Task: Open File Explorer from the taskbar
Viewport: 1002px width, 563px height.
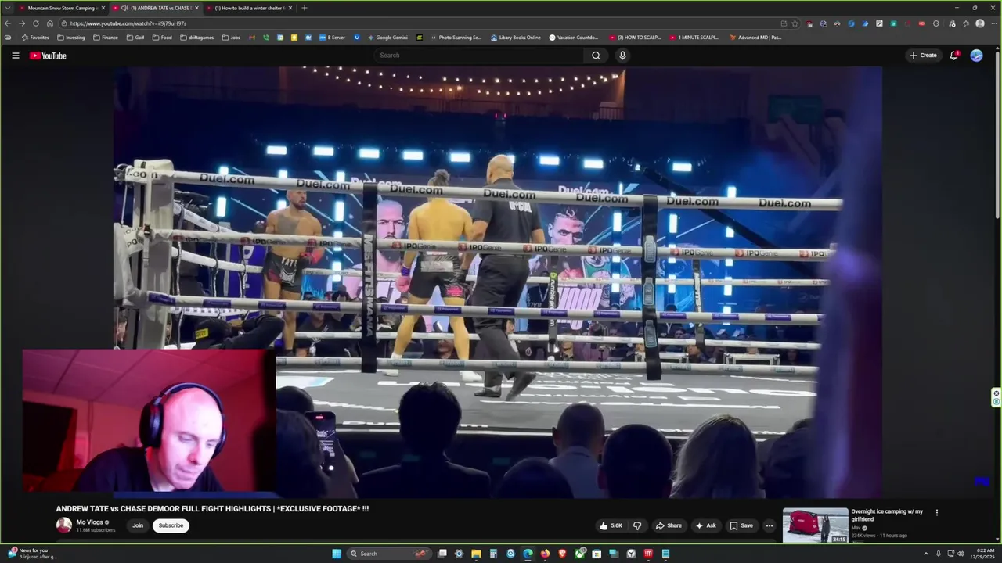Action: pyautogui.click(x=476, y=554)
